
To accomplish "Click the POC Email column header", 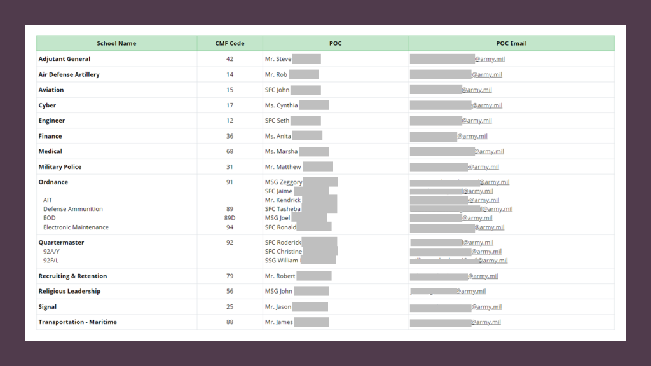I will (x=511, y=43).
